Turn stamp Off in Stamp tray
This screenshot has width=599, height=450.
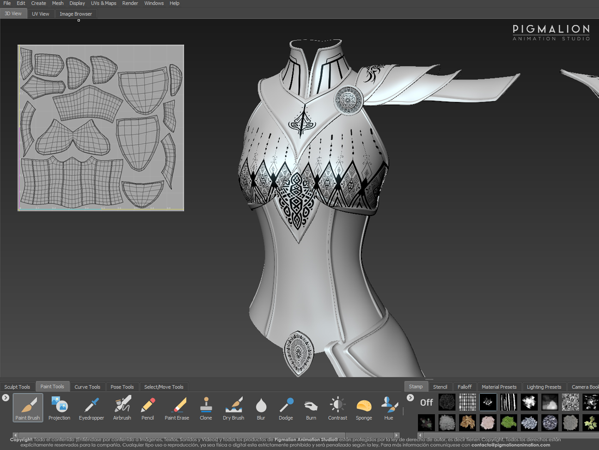[426, 402]
